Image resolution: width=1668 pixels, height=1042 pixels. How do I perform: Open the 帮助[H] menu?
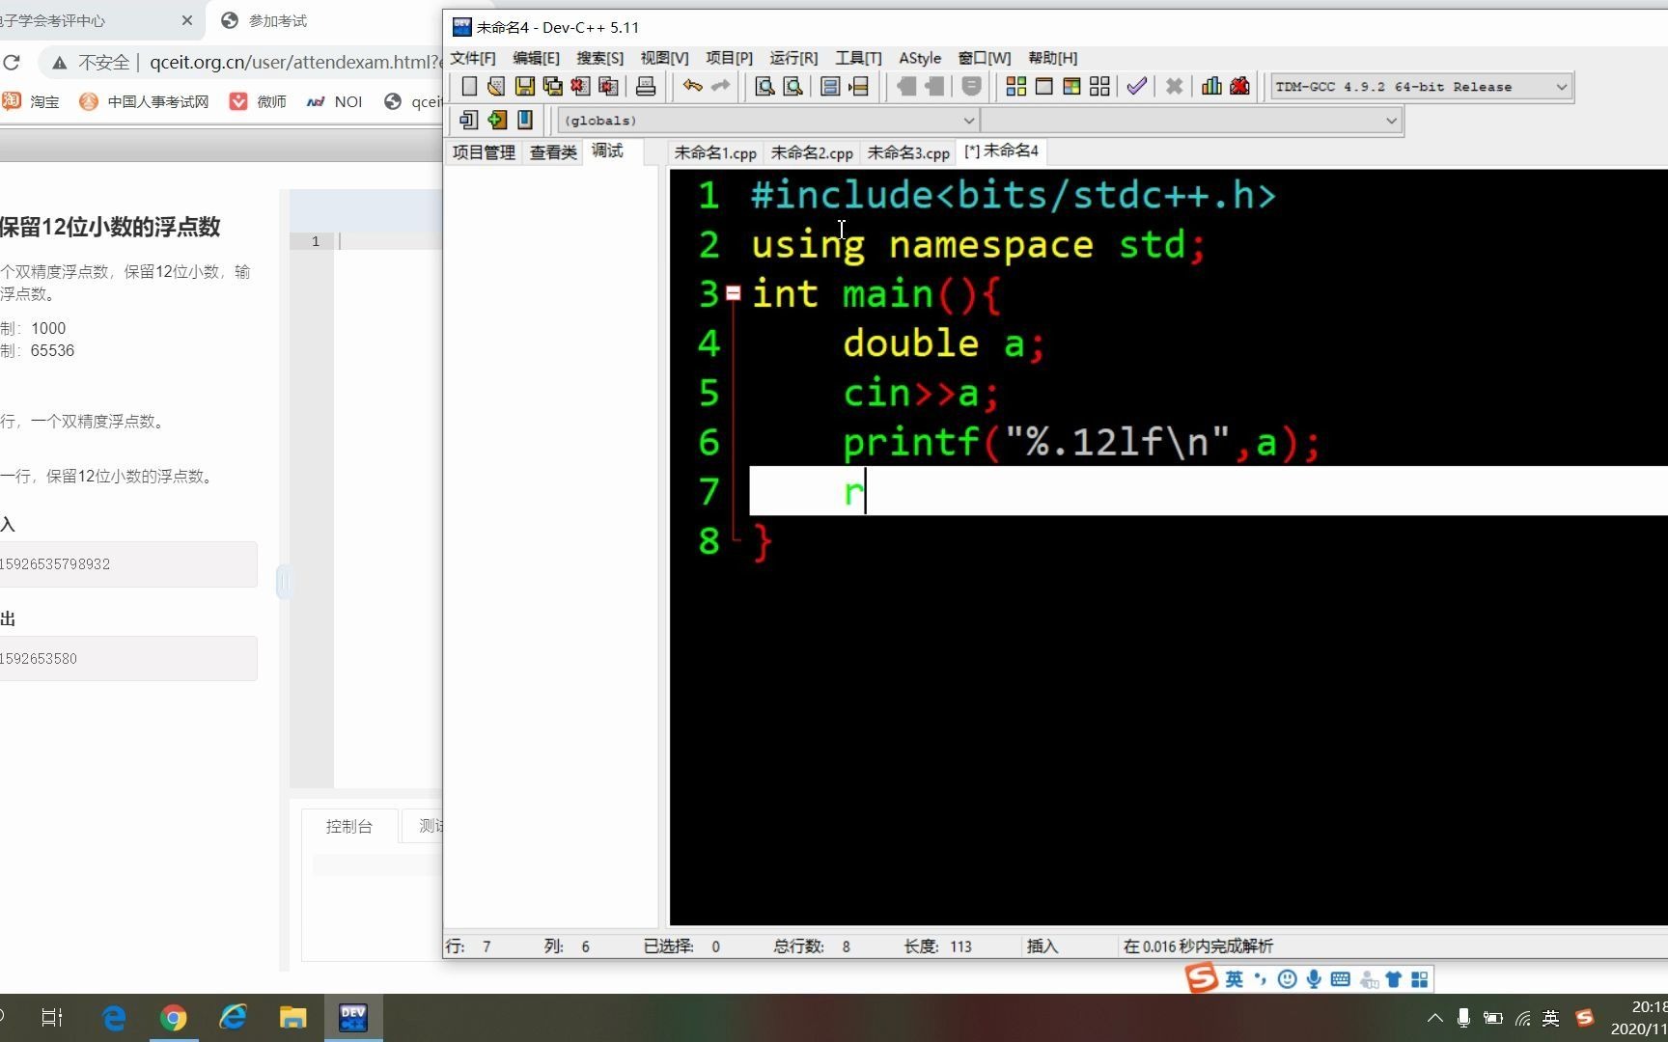(1052, 58)
